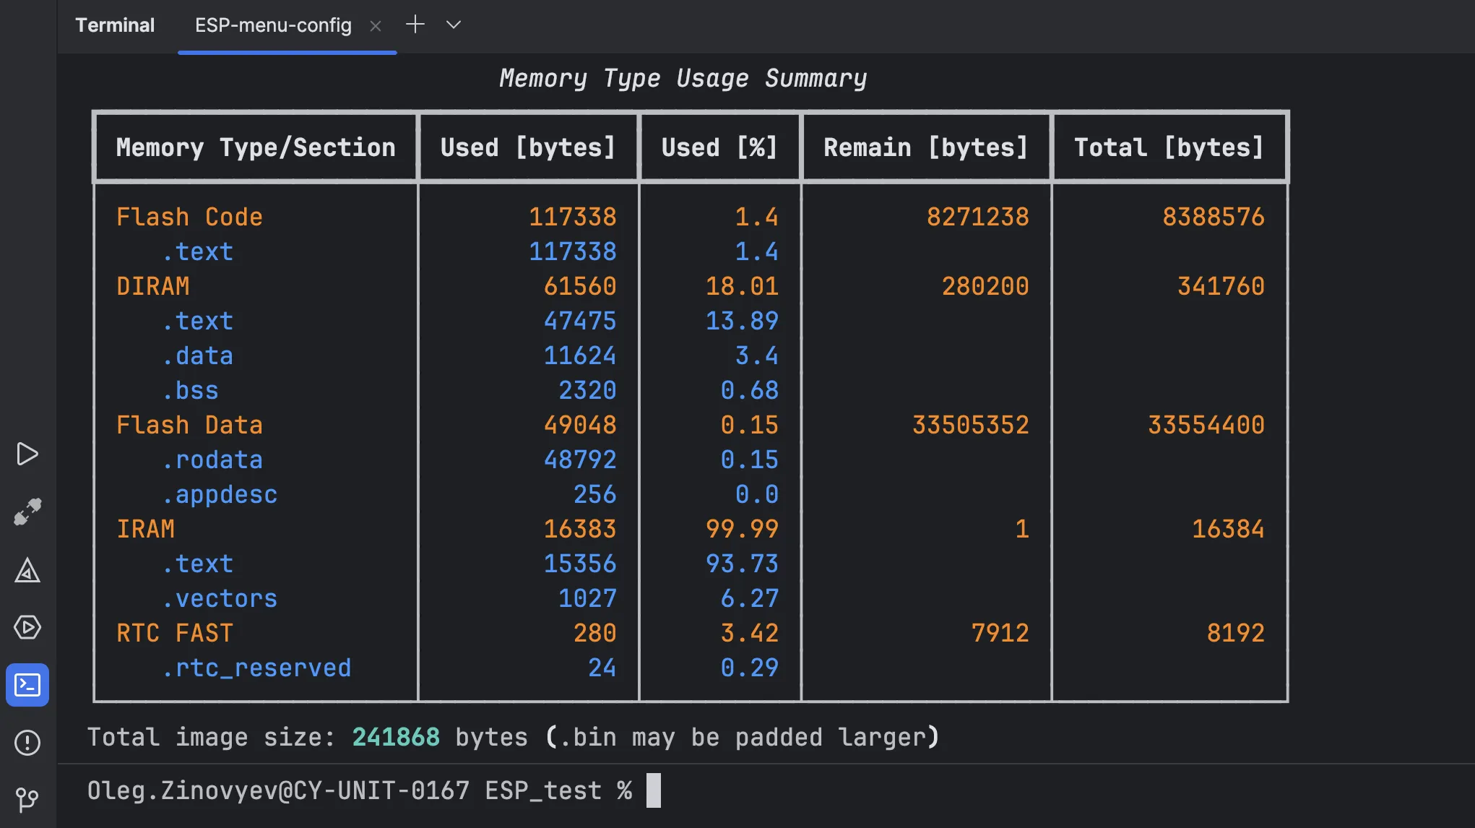The image size is (1475, 828).
Task: Click the terminal prompt input cursor
Action: 653,790
